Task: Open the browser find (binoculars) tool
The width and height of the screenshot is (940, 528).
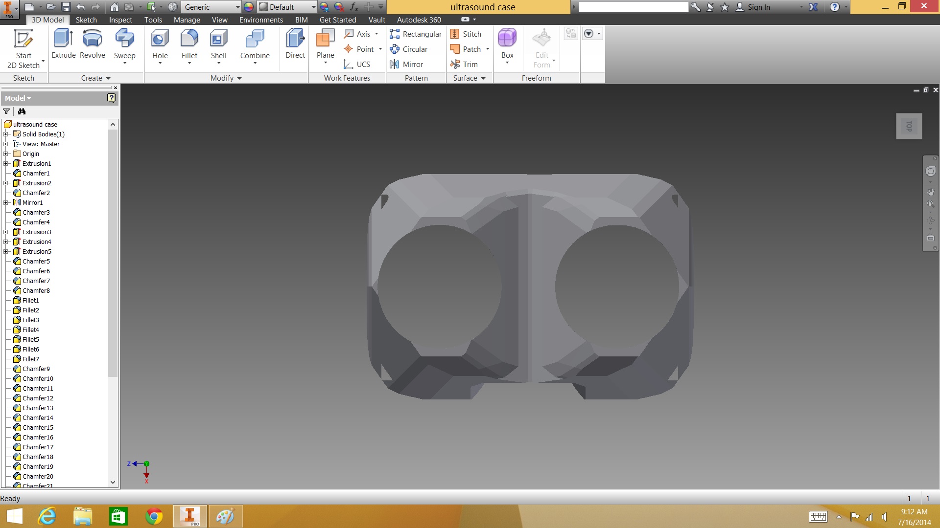Action: click(22, 111)
